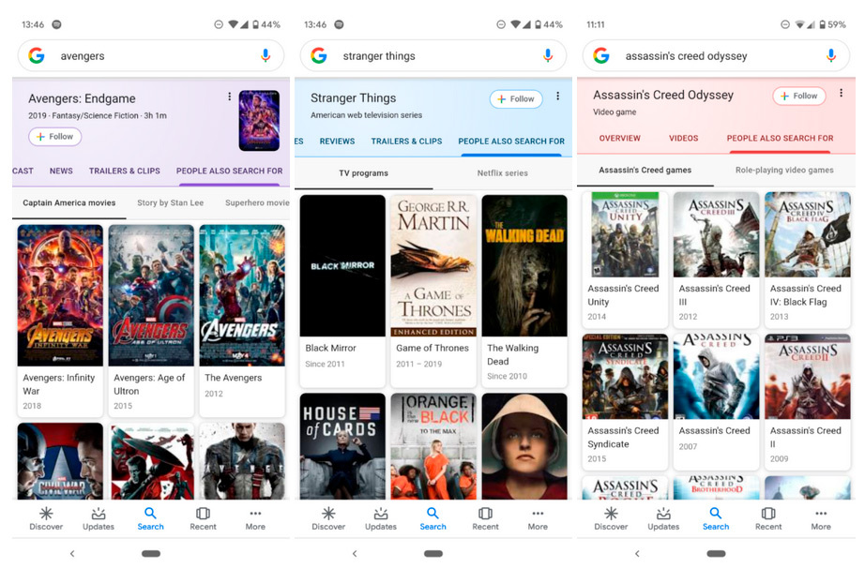
Task: Open Updates in the avengers screen bottom bar
Action: [x=99, y=519]
